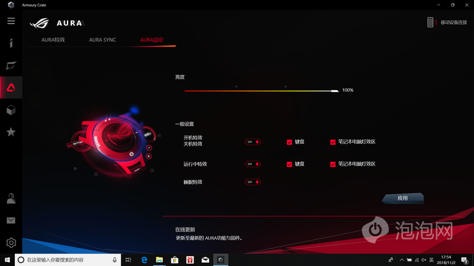
Task: Open Microsoft Store from taskbar
Action: pyautogui.click(x=175, y=260)
